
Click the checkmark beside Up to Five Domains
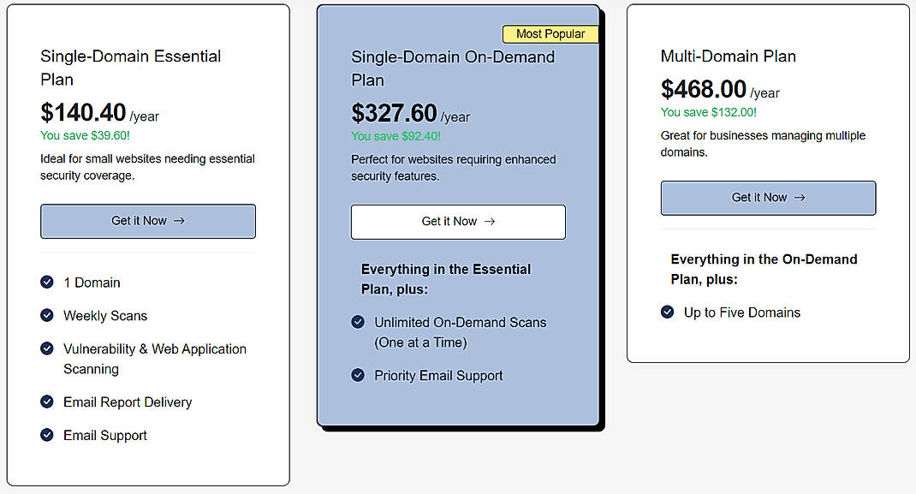pos(667,312)
